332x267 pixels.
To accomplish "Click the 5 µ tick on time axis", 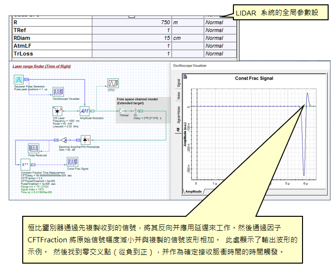I will tap(288, 183).
